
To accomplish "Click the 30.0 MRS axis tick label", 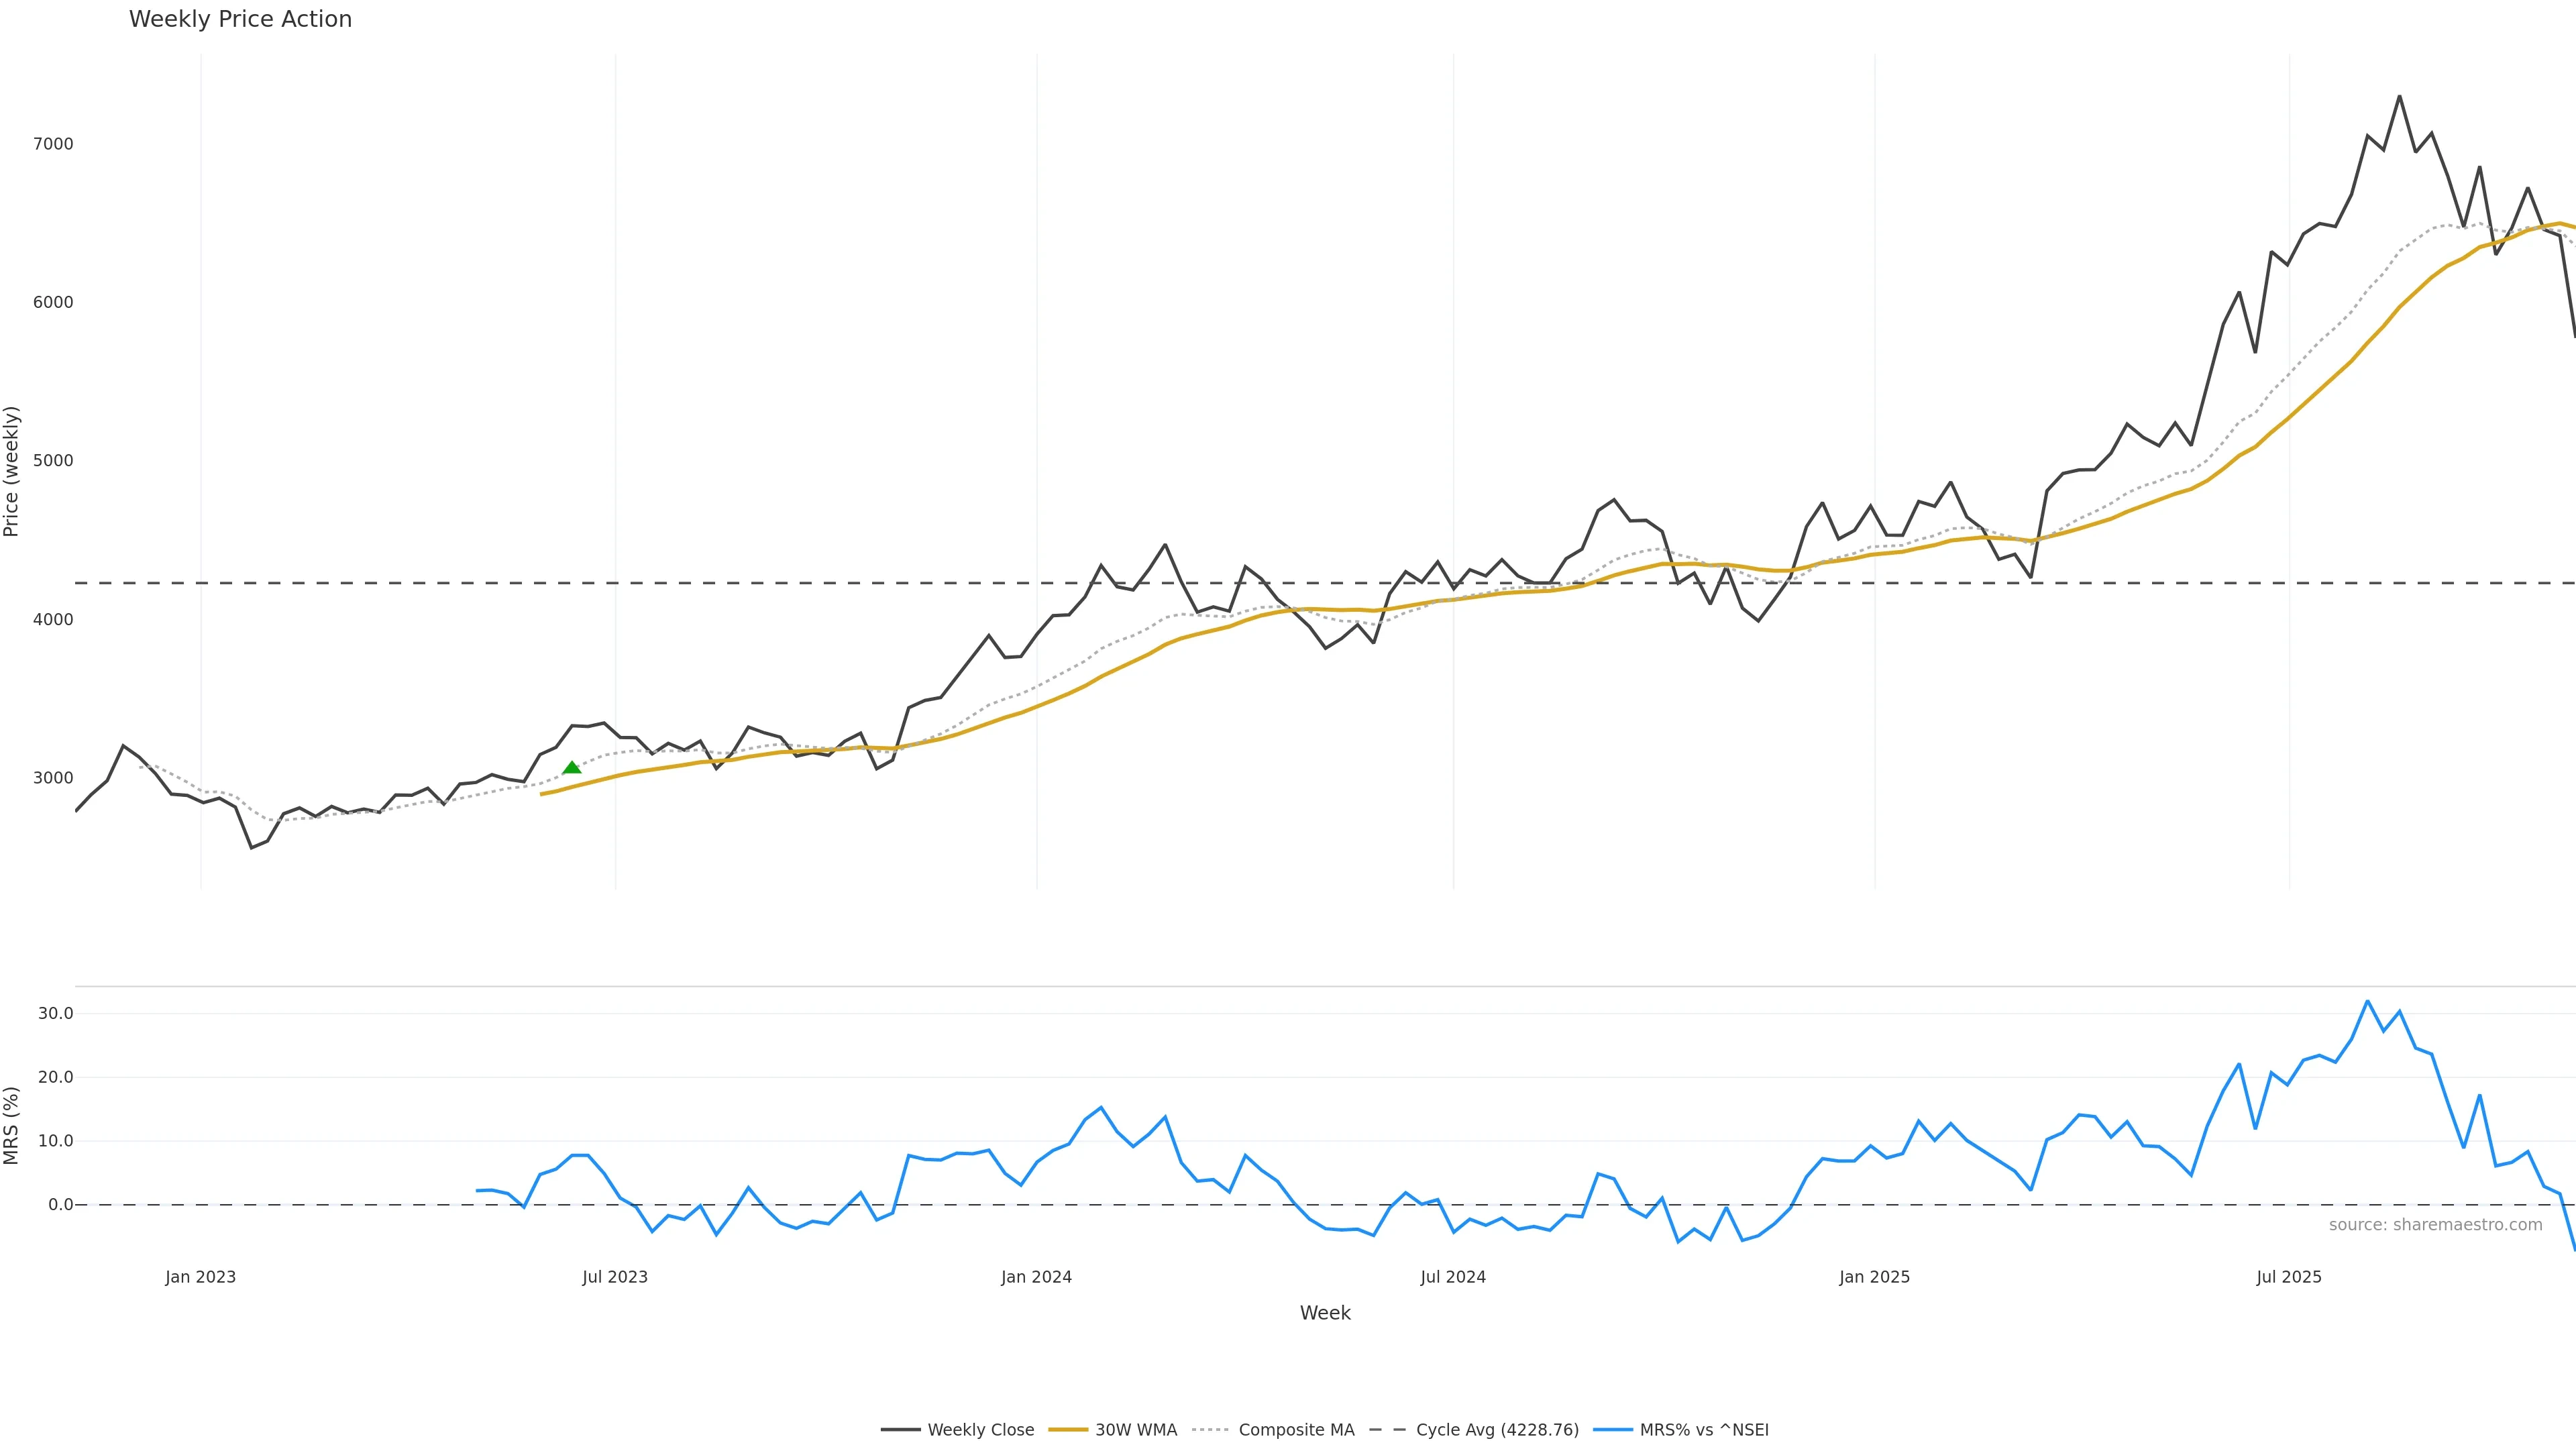I will [56, 1013].
